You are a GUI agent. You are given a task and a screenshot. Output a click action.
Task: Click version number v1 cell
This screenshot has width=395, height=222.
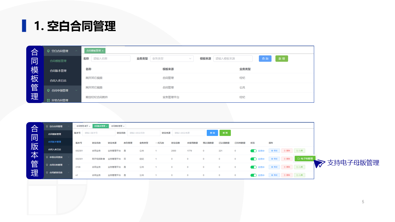tap(77, 175)
